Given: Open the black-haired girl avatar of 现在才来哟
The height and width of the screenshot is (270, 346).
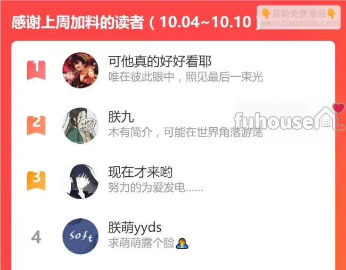Looking at the screenshot, I should (x=80, y=181).
